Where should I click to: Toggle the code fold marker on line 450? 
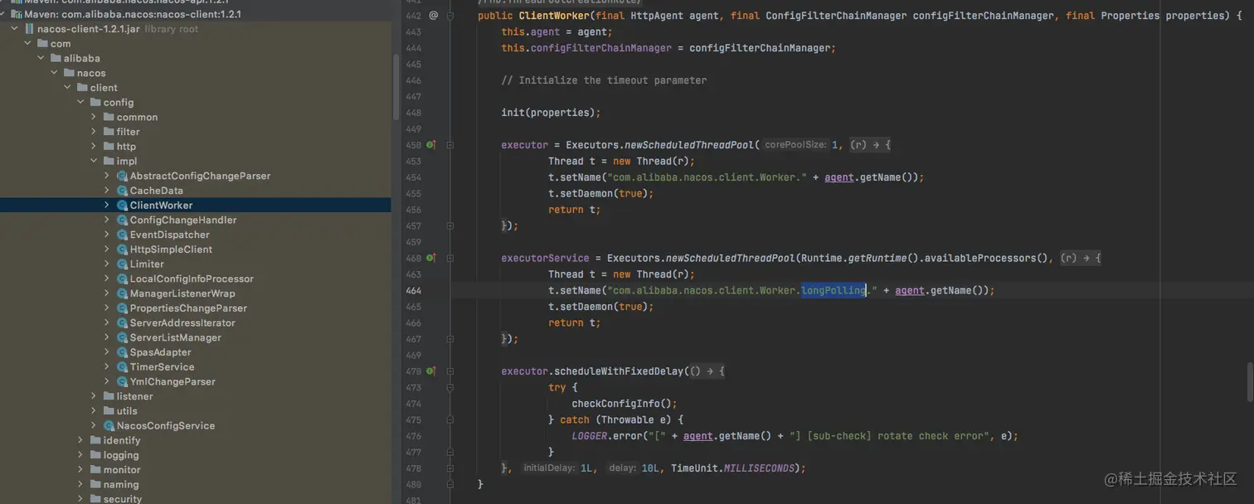click(x=450, y=144)
